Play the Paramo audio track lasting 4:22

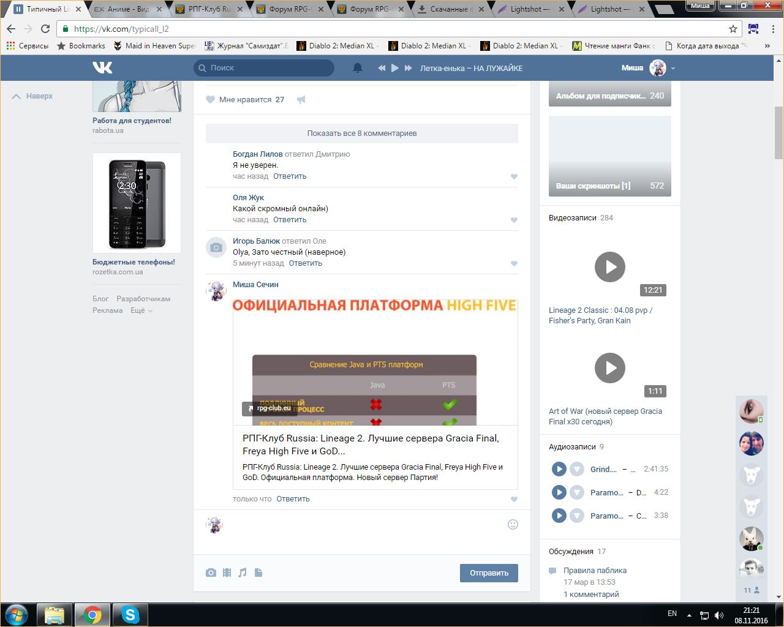point(559,492)
